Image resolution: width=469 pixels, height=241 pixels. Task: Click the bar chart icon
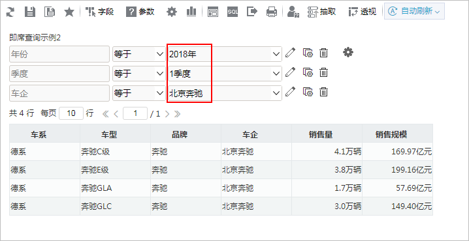coord(191,12)
